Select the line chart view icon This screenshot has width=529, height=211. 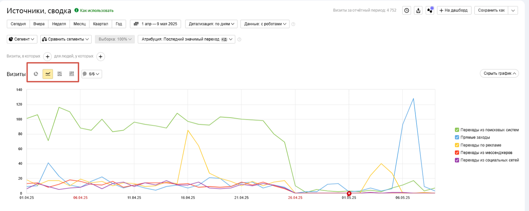[48, 74]
